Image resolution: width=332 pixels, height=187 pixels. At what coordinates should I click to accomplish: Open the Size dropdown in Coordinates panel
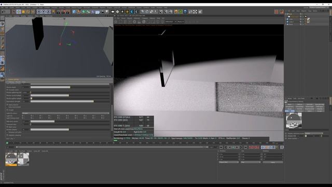[251, 162]
